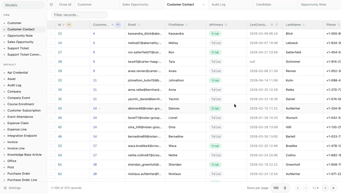The image size is (341, 194).
Task: Open customer 20 link in Sheridan row
Action: click(95, 165)
